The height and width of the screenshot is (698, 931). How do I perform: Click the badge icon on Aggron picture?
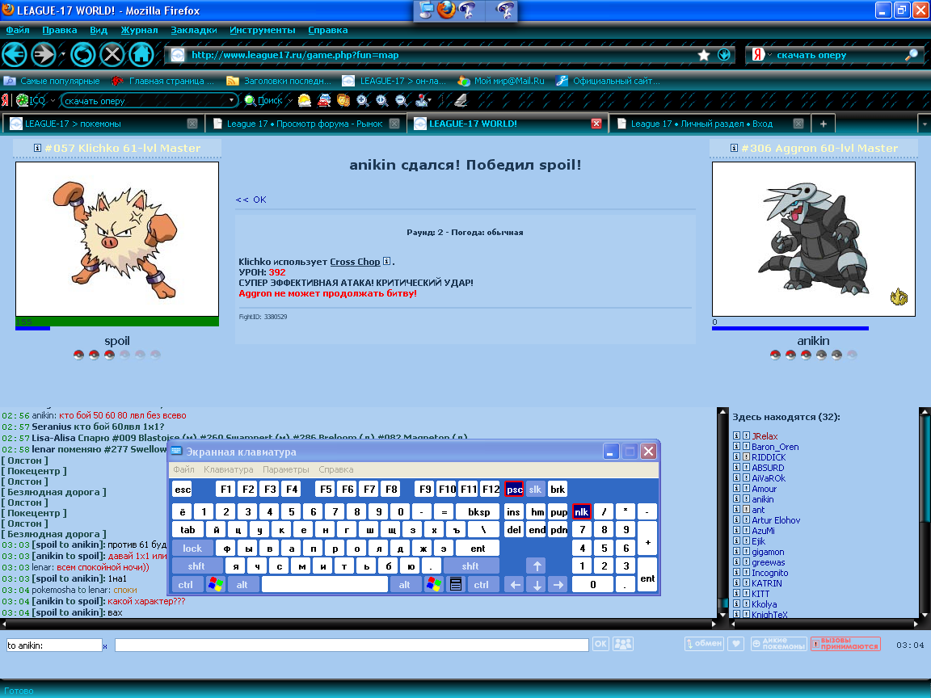[899, 296]
